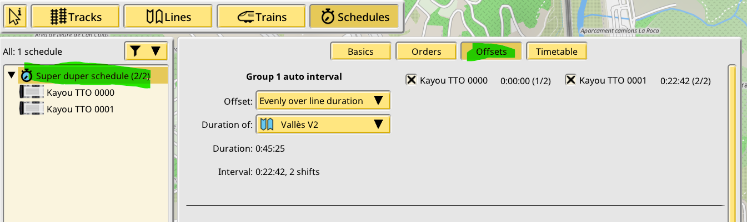Viewport: 747px width, 222px height.
Task: Click the yellow vertical scrollbar on the right
Action: (x=731, y=144)
